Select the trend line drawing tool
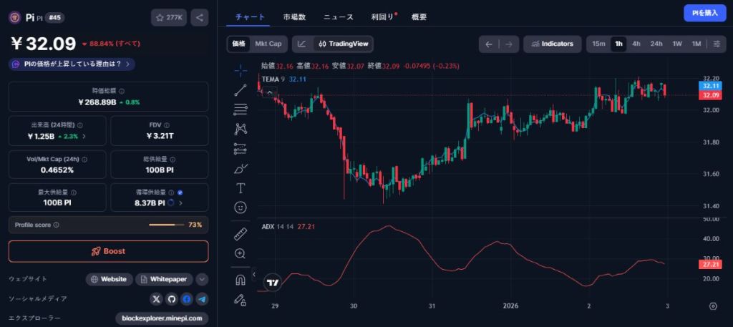Image resolution: width=733 pixels, height=327 pixels. coord(241,90)
